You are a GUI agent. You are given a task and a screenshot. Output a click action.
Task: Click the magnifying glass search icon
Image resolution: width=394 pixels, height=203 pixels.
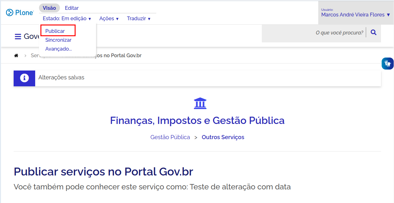point(373,32)
